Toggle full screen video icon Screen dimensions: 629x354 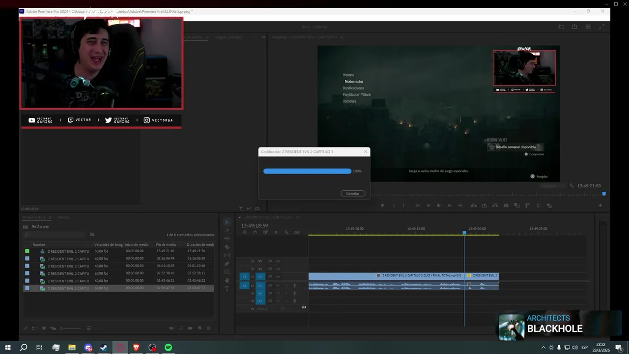pos(601,27)
